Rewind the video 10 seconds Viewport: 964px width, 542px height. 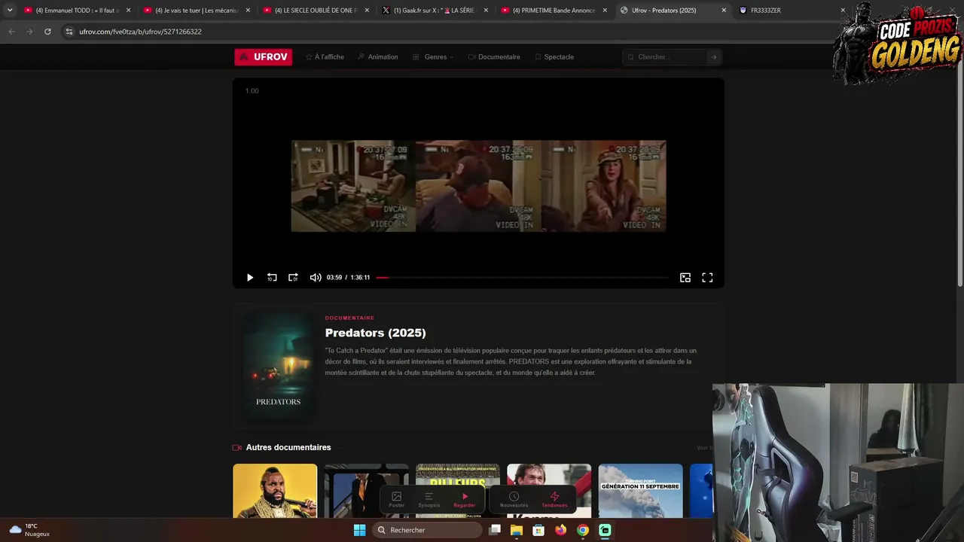point(272,278)
